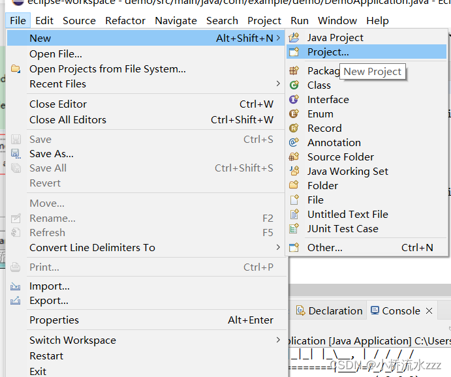
Task: Click the Console view monitor icon
Action: pyautogui.click(x=375, y=310)
